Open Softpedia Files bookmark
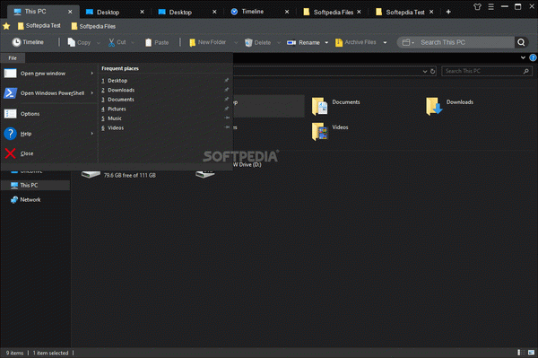The height and width of the screenshot is (358, 538). click(x=93, y=26)
